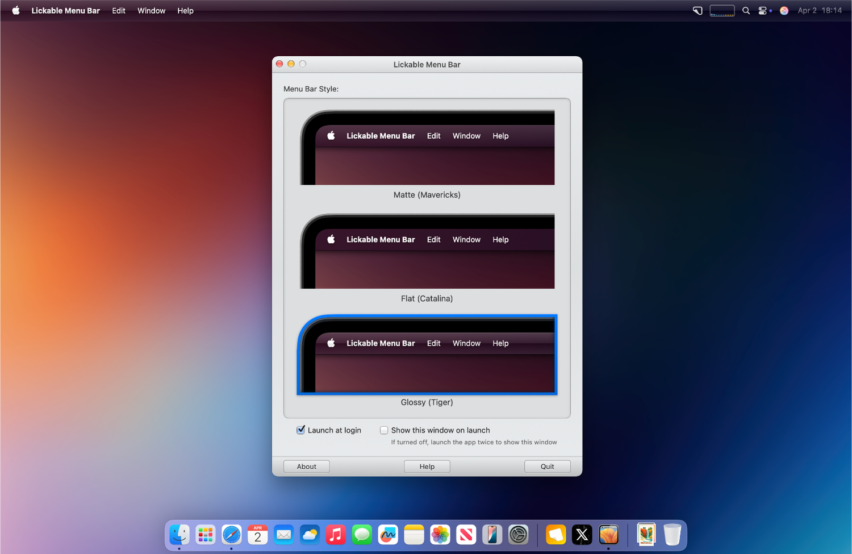Open Photos from the Dock
This screenshot has height=554, width=852.
point(440,535)
